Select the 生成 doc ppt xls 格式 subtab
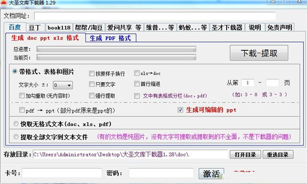The width and height of the screenshot is (307, 184). [x=45, y=38]
